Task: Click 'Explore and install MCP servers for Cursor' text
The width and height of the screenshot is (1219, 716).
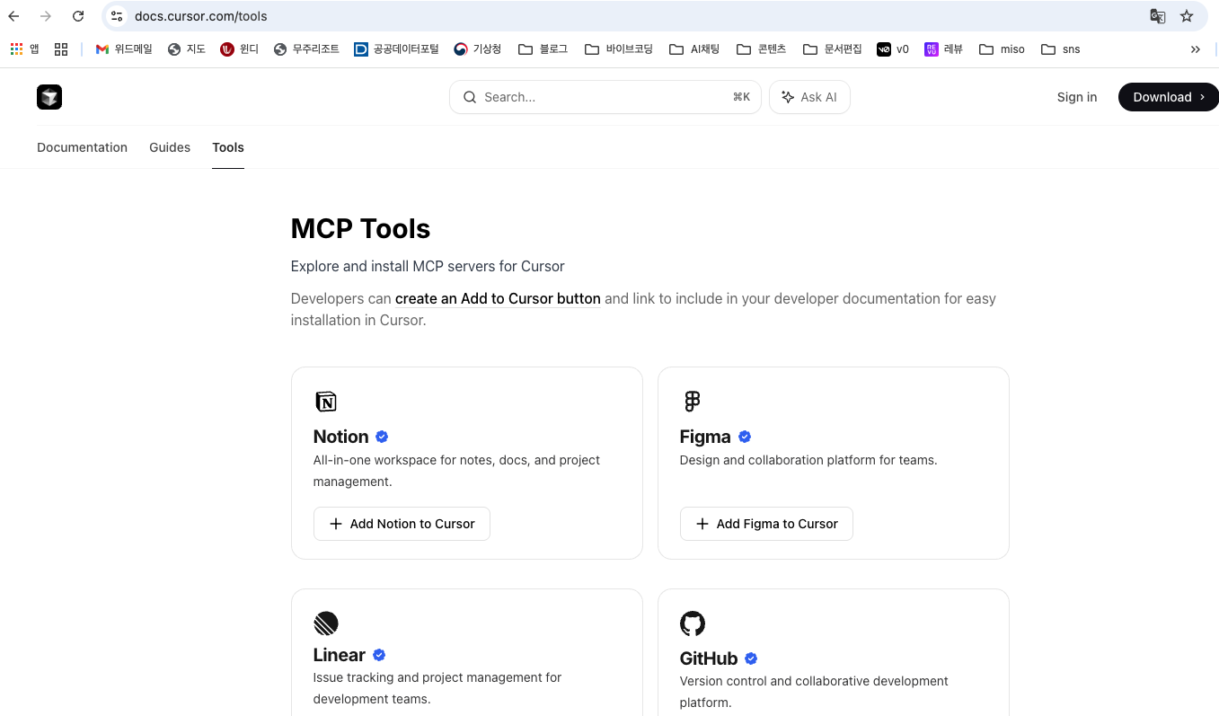Action: [428, 267]
